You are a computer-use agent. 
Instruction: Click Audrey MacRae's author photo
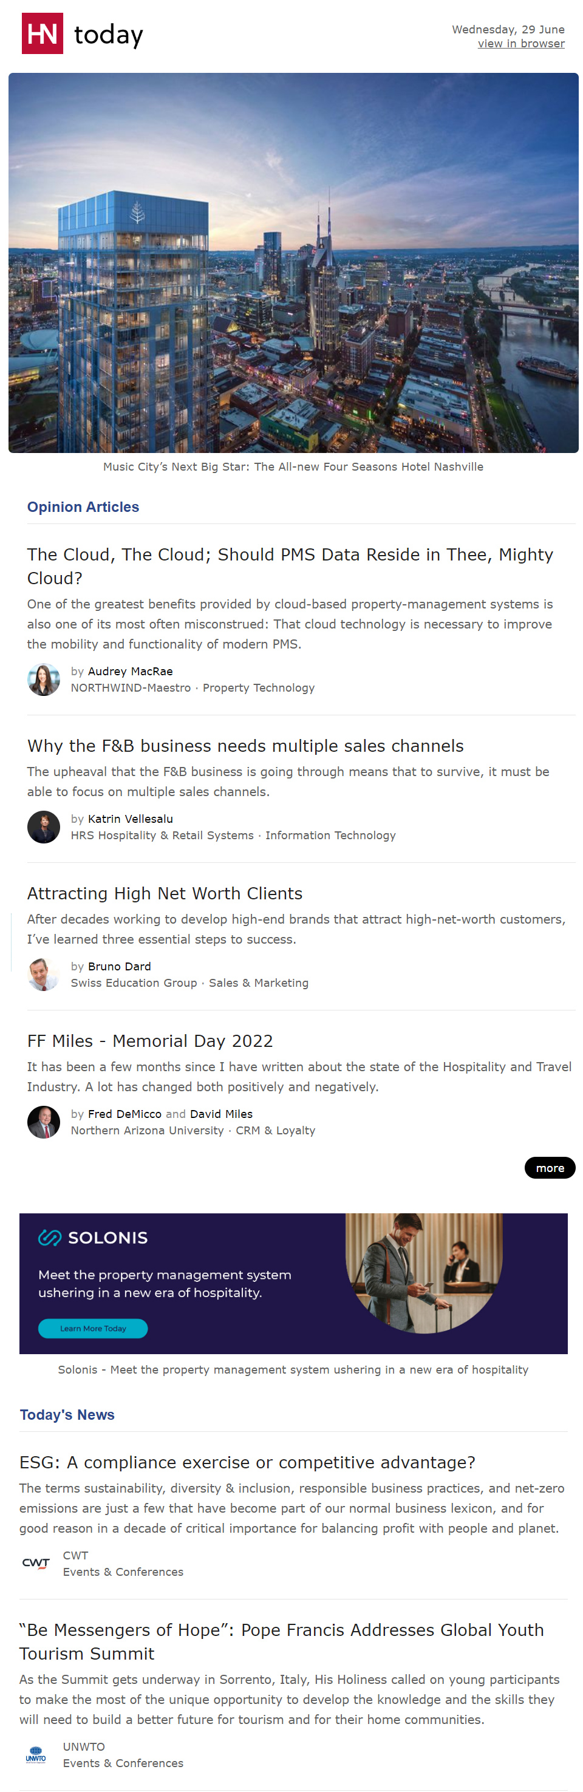[x=43, y=679]
